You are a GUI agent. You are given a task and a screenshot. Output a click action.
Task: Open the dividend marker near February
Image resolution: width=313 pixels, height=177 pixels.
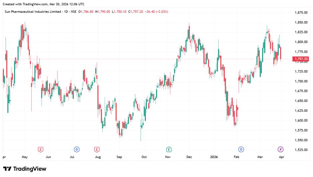pyautogui.click(x=241, y=149)
